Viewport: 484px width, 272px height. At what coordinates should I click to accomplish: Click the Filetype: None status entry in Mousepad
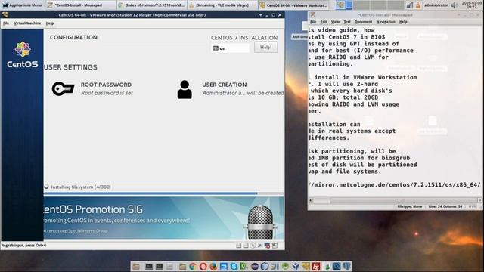click(410, 206)
